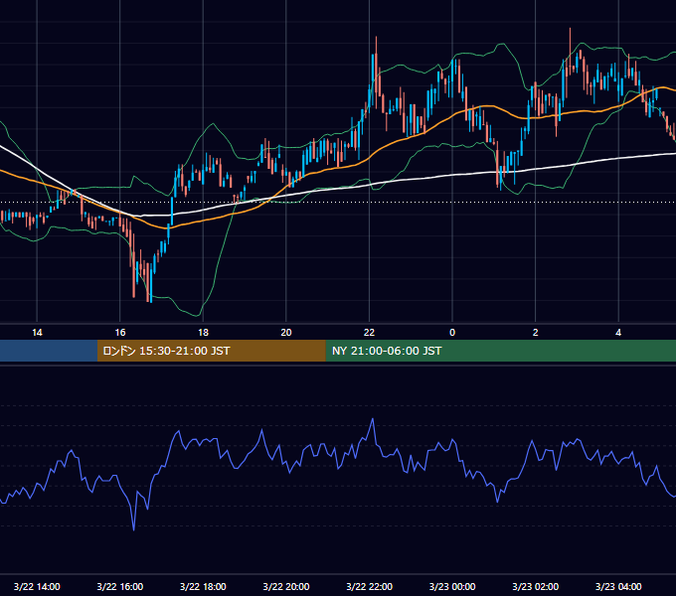Click the 3/22 20:00 timestamp label
The image size is (676, 596).
pyautogui.click(x=286, y=586)
